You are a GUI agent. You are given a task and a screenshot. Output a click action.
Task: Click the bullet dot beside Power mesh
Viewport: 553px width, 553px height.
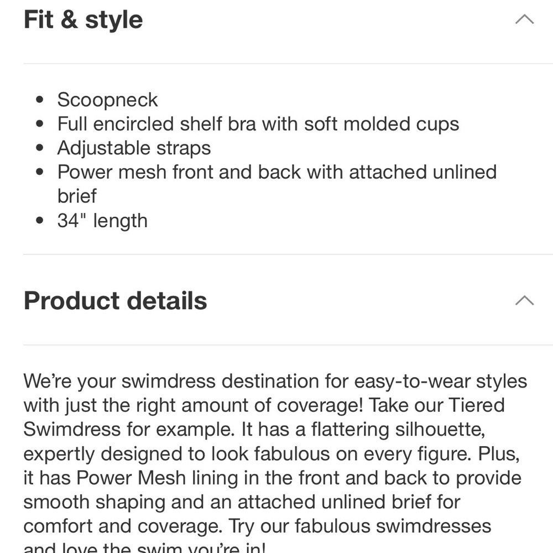pyautogui.click(x=39, y=172)
